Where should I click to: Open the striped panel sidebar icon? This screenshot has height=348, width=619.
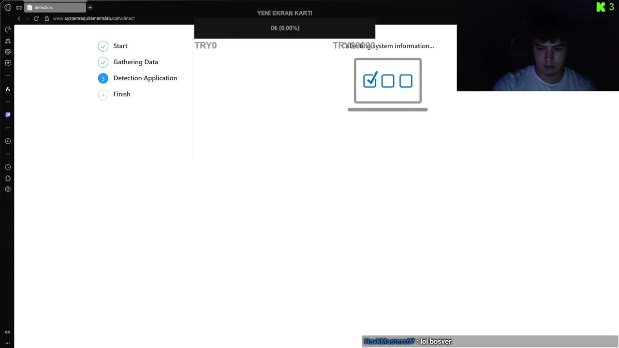click(x=8, y=52)
